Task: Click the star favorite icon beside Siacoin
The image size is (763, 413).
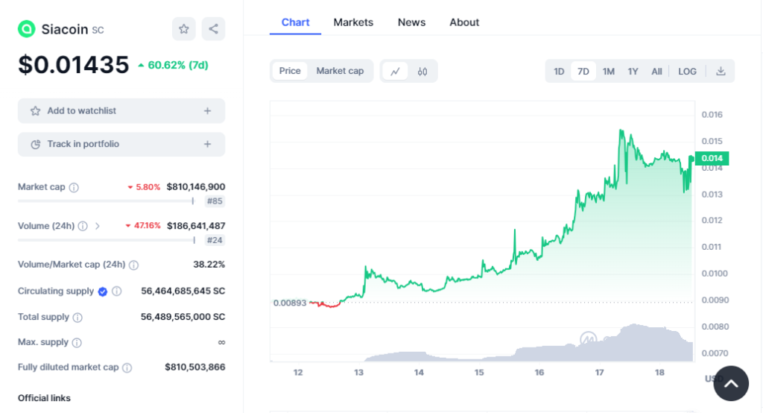Action: pos(184,29)
